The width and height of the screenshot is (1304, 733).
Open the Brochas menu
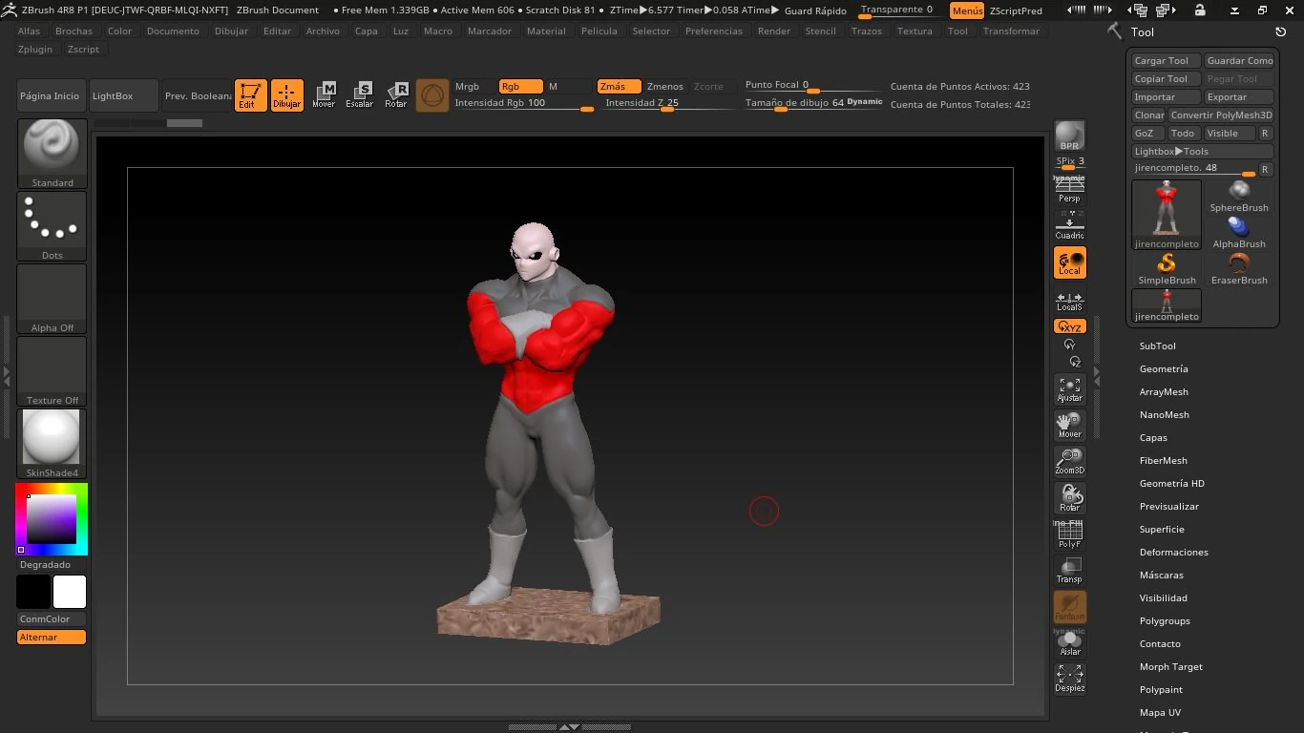point(74,31)
